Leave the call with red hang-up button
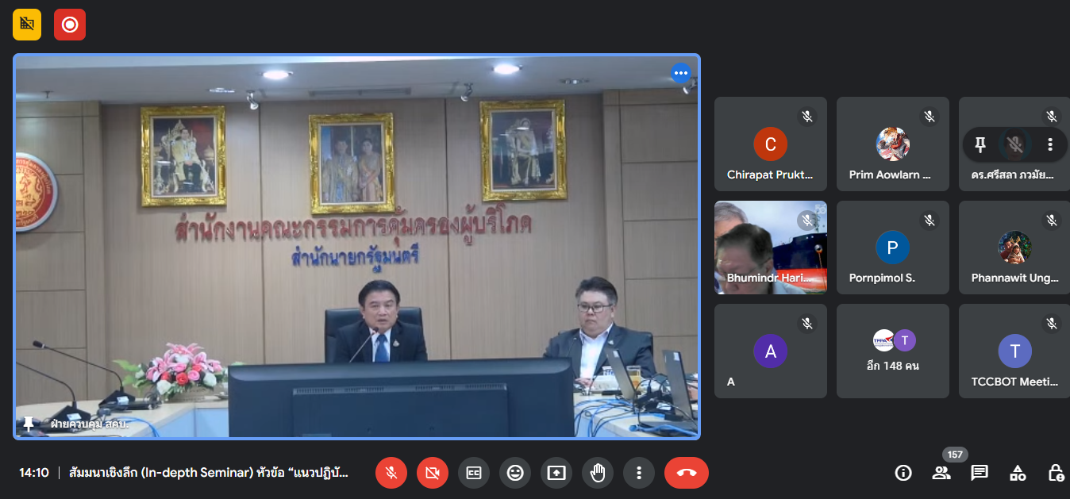Viewport: 1070px width, 499px height. (x=687, y=473)
